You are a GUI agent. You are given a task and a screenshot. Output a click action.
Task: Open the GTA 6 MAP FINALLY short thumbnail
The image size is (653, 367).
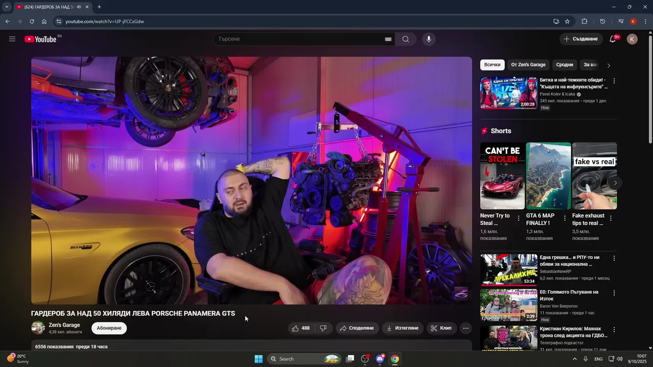pyautogui.click(x=548, y=176)
